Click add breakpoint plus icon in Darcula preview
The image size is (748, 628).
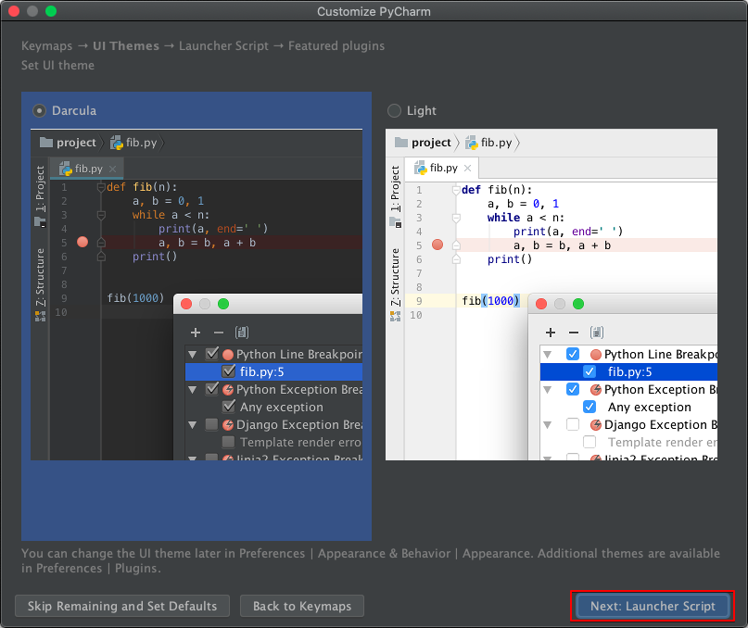pyautogui.click(x=196, y=333)
